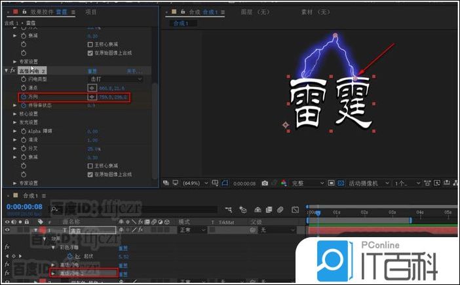Click the 传导率状态 stopwatch icon

[24, 105]
